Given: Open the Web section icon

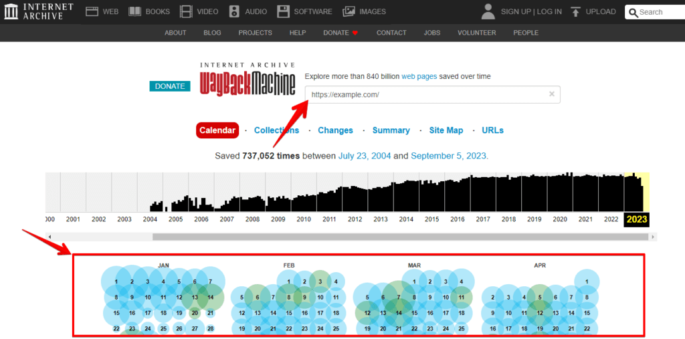Looking at the screenshot, I should [x=92, y=12].
